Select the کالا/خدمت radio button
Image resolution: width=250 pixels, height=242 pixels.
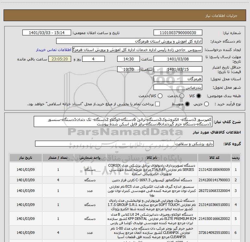[160, 96]
